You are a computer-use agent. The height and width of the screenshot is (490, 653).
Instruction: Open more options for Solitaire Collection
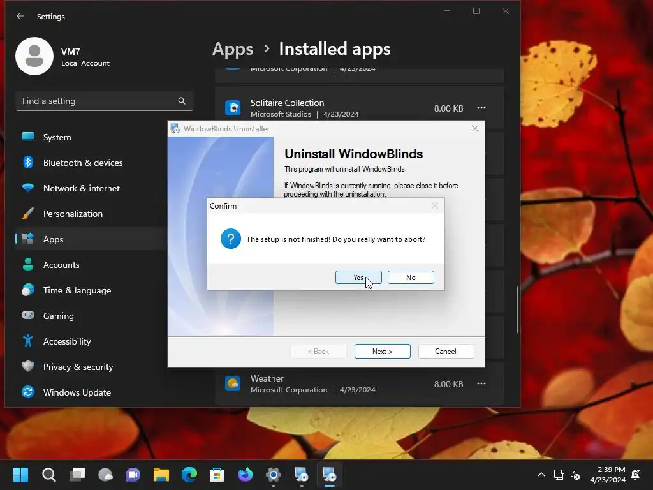pos(481,108)
